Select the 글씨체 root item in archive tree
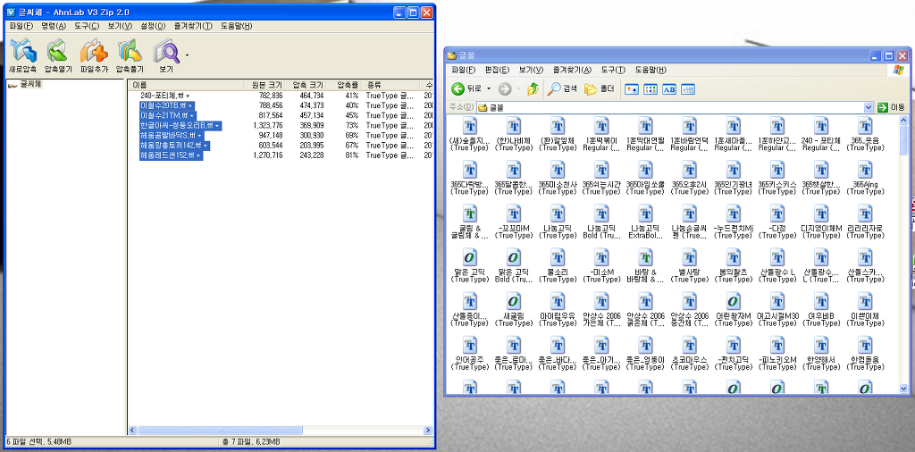Screen dimensions: 915x452 tap(30, 85)
